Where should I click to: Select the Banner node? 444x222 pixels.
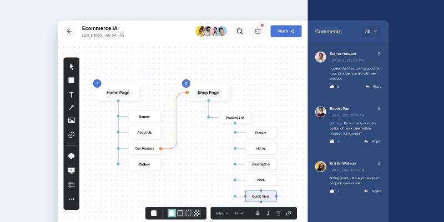click(x=144, y=117)
